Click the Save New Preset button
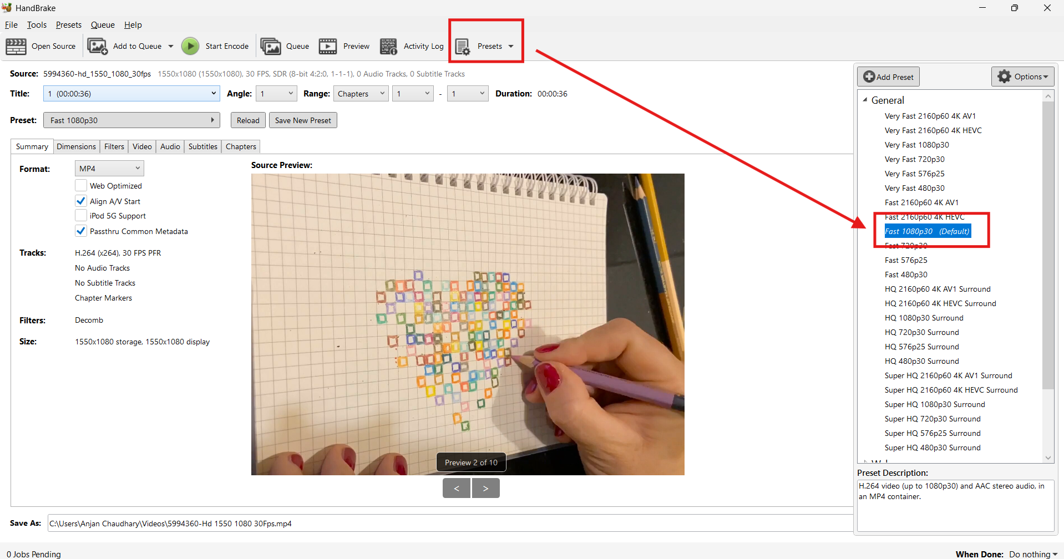This screenshot has height=559, width=1064. (303, 120)
